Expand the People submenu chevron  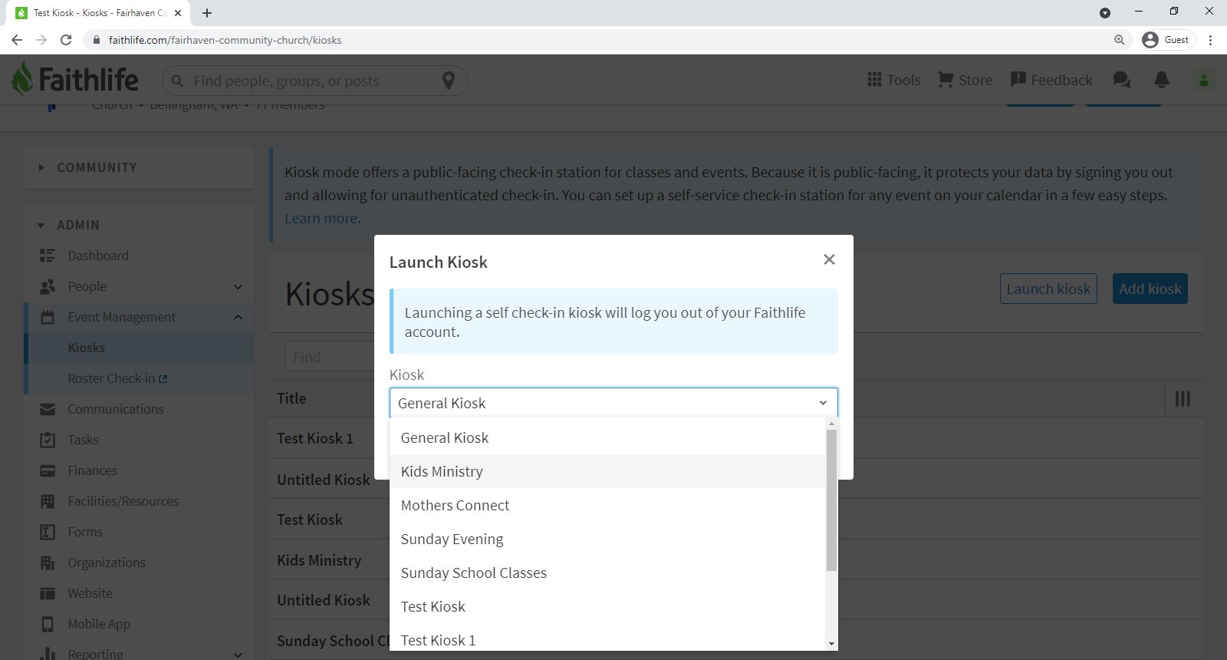click(x=238, y=286)
